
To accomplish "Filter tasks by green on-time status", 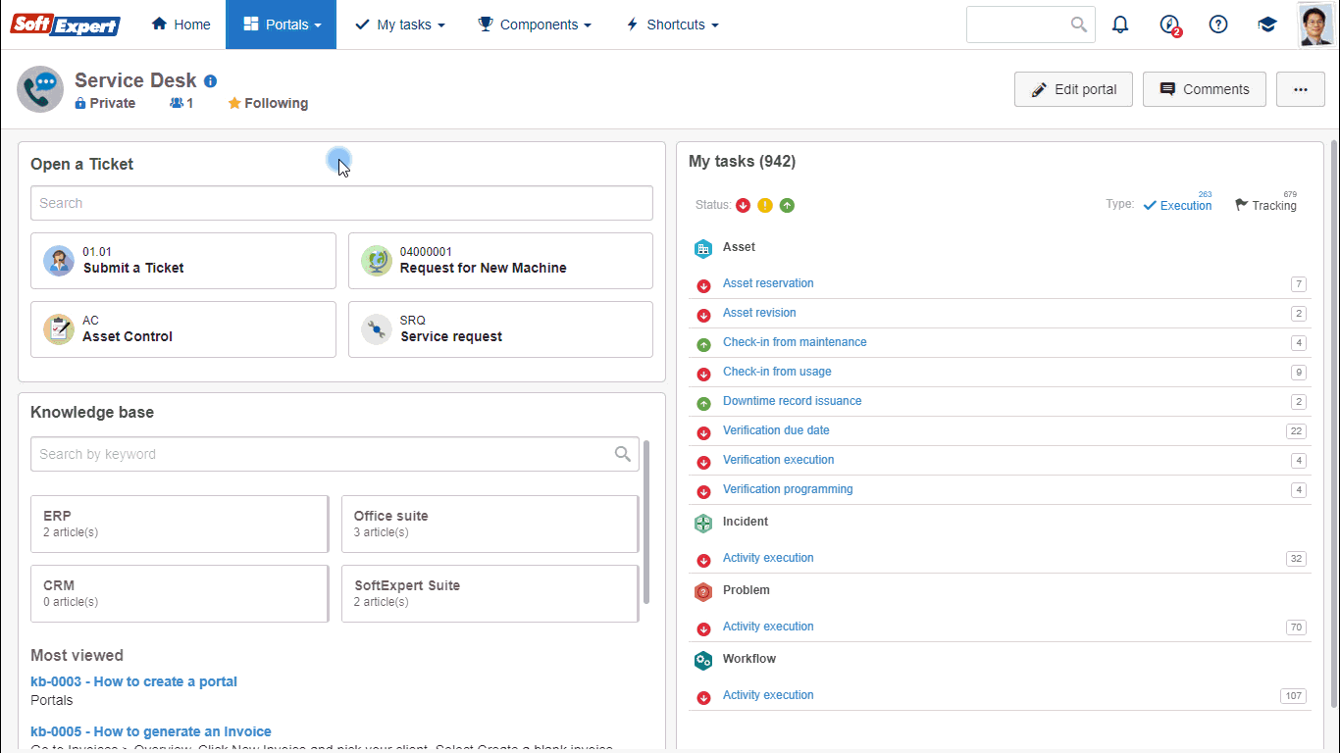I will point(787,205).
